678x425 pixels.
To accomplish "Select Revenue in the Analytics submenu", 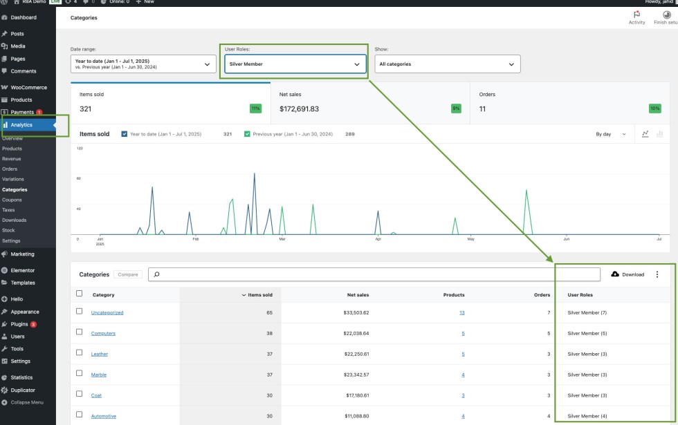I will click(x=12, y=159).
